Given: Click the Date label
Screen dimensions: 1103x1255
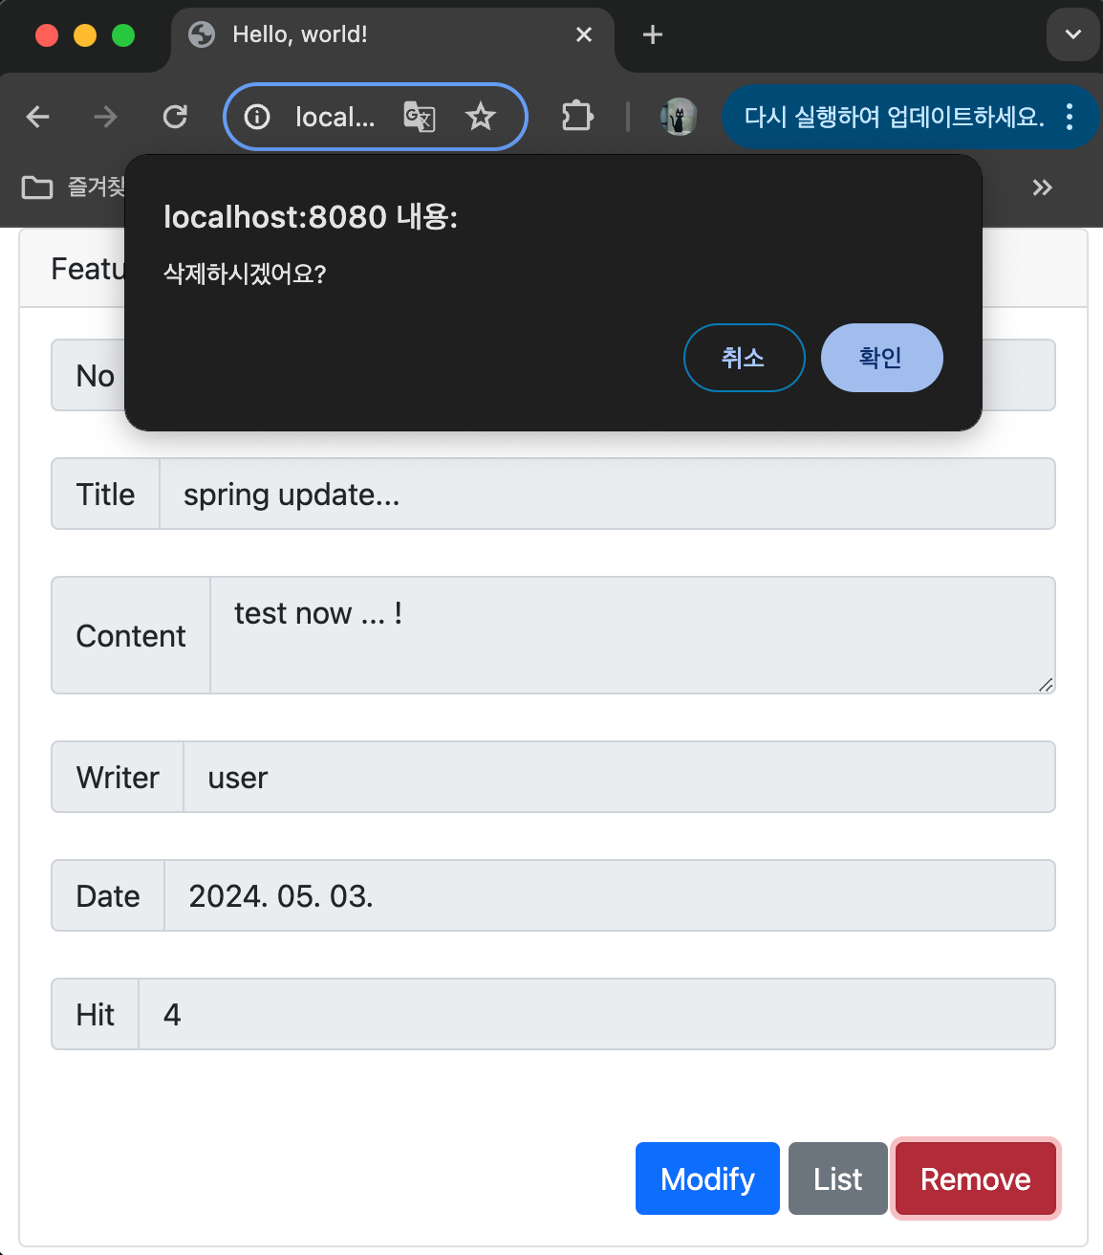Looking at the screenshot, I should 108,895.
